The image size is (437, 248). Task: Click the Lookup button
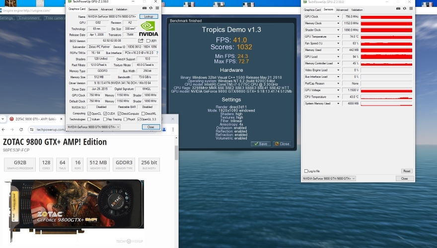pyautogui.click(x=148, y=16)
